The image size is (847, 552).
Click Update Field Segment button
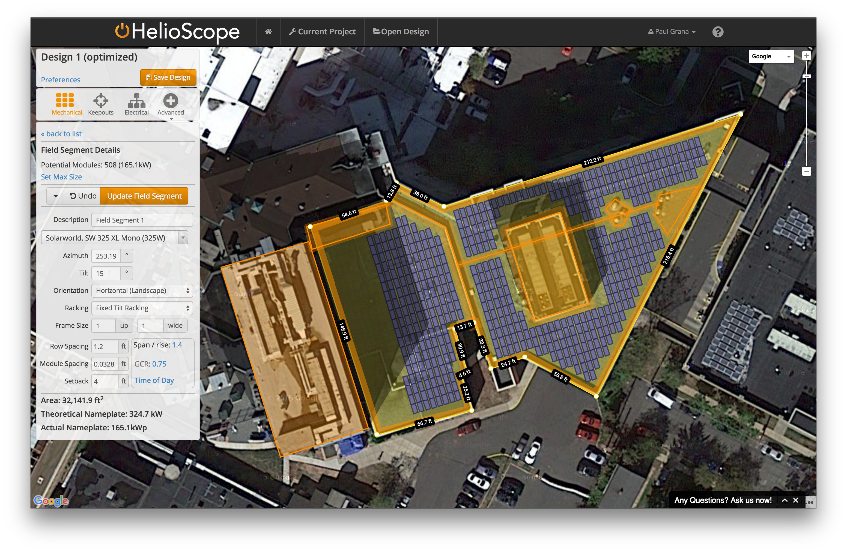pos(144,196)
